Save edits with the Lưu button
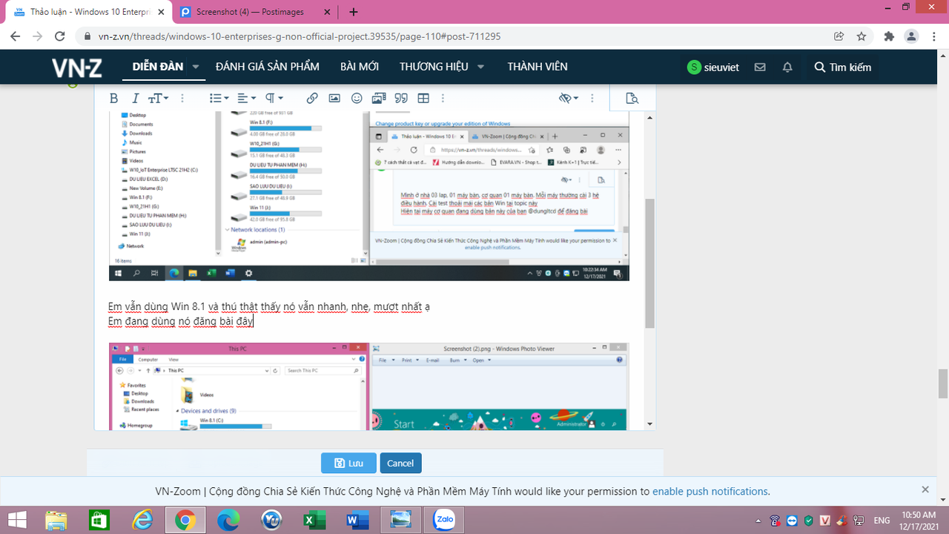 348,463
